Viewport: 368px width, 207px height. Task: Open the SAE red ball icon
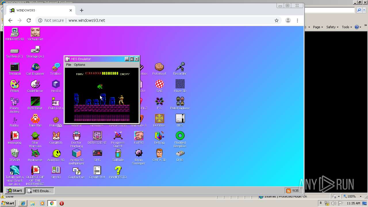[x=159, y=86]
